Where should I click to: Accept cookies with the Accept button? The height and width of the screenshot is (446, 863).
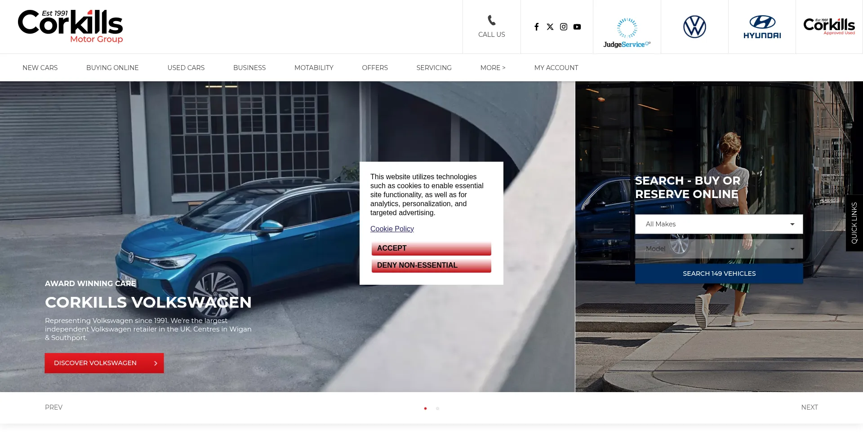pyautogui.click(x=431, y=248)
